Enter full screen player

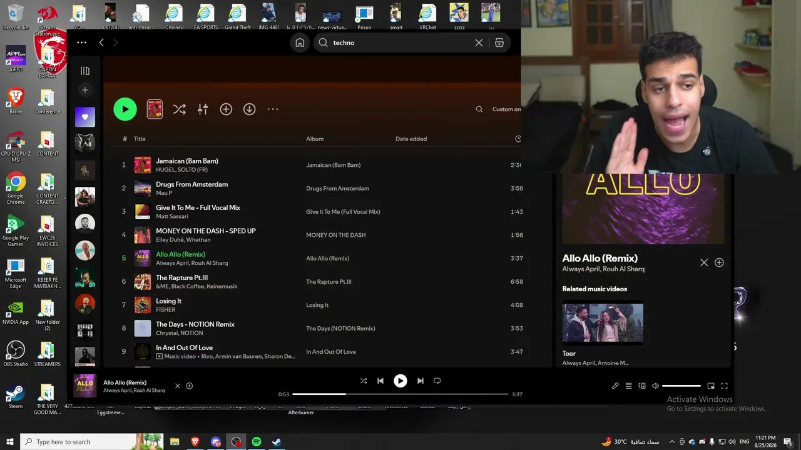tap(725, 386)
